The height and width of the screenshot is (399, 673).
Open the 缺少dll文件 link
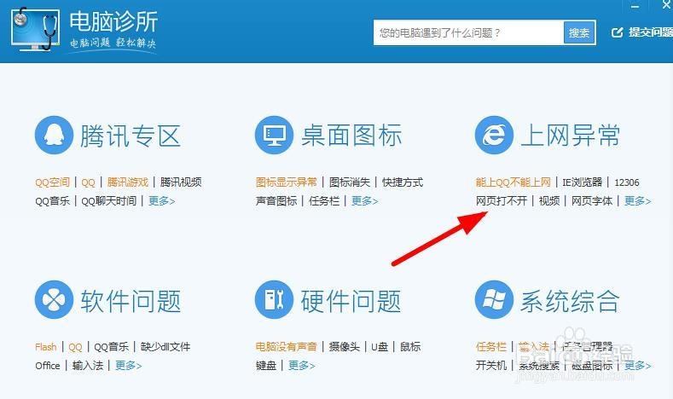point(165,347)
